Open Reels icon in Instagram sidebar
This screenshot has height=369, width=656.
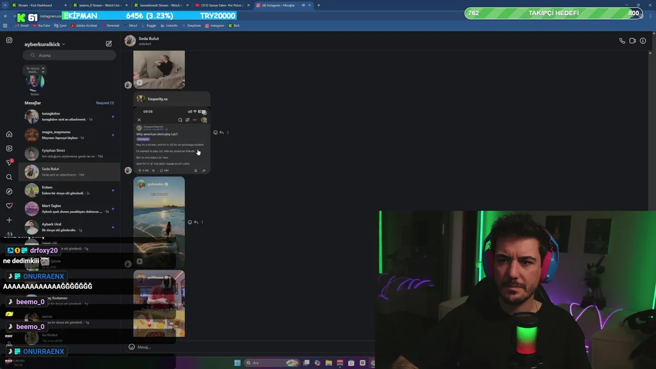click(9, 148)
